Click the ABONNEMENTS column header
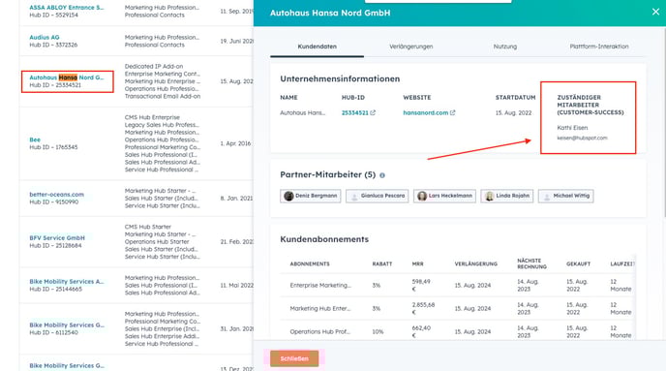 pyautogui.click(x=310, y=263)
